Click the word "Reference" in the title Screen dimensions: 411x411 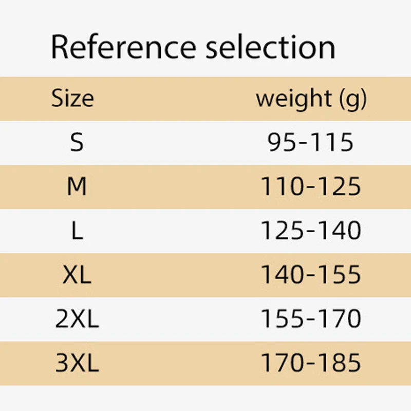[x=123, y=47]
